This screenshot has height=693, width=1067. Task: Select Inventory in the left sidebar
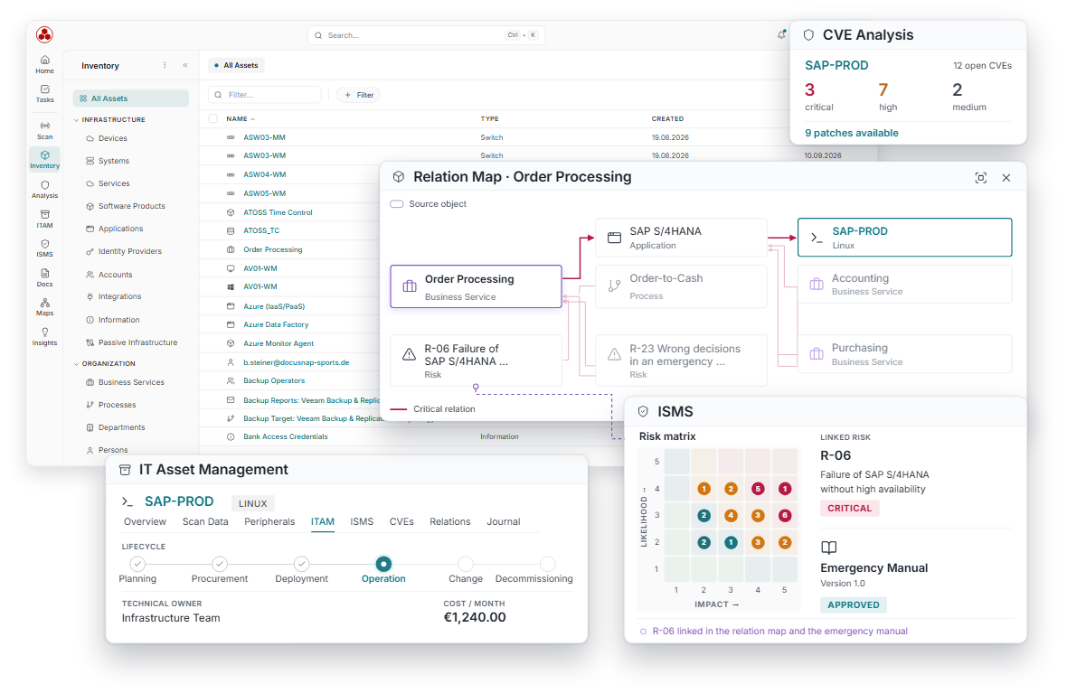pos(45,160)
